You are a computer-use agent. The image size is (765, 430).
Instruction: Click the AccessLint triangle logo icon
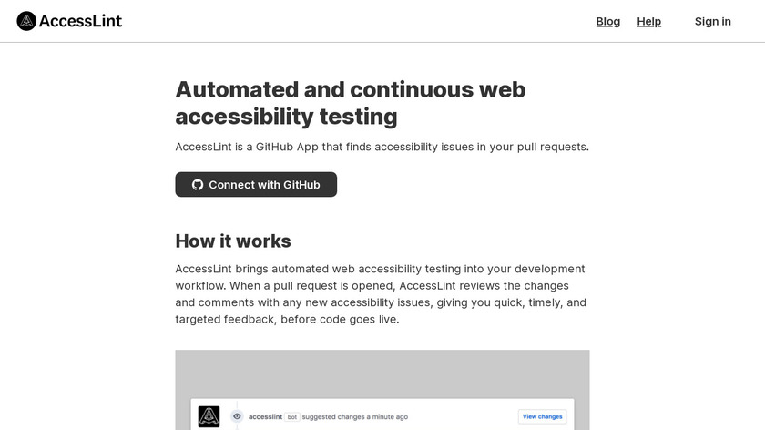pos(26,21)
